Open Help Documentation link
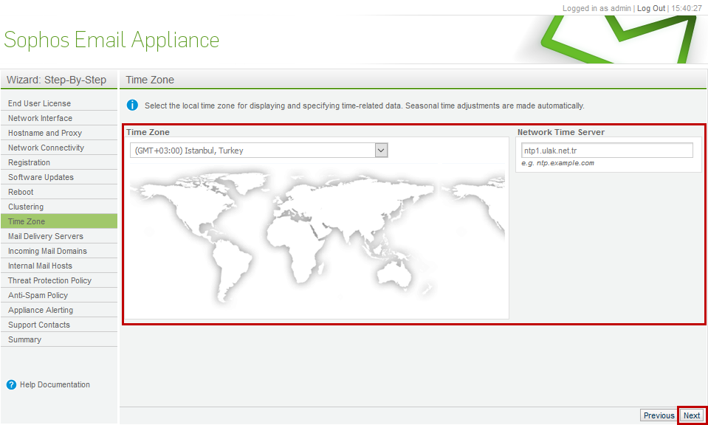 pyautogui.click(x=55, y=385)
